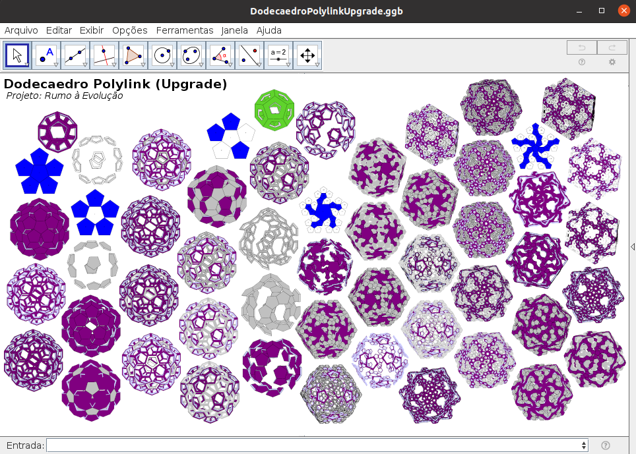Open the input bar symbol stepper
This screenshot has width=636, height=454.
pos(584,445)
